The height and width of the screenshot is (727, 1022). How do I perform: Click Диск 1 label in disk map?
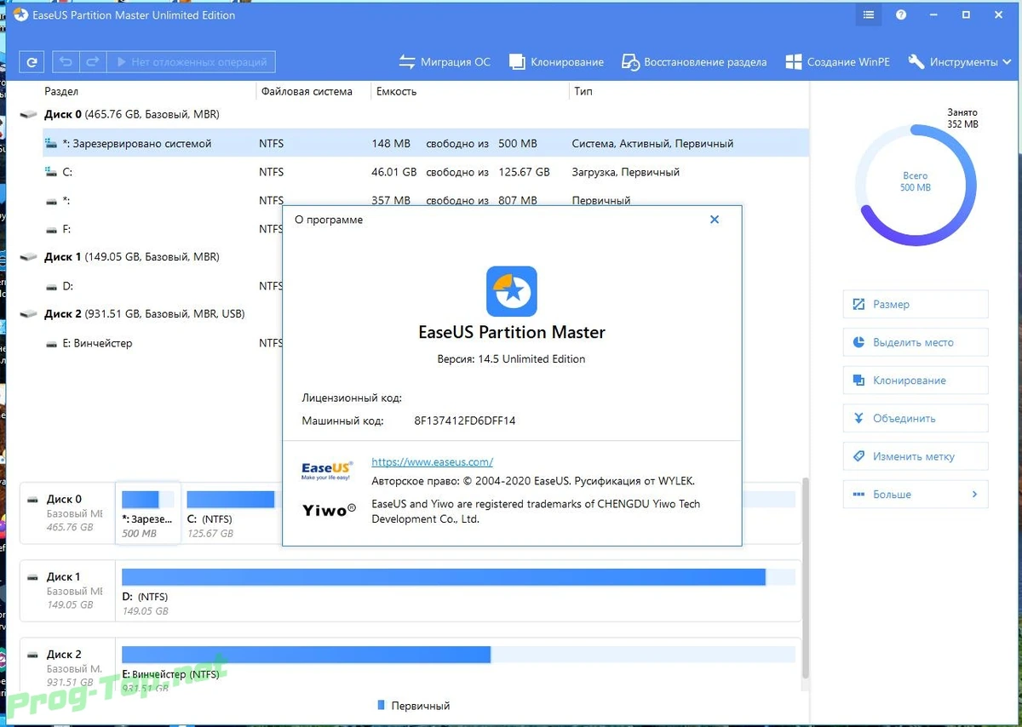(64, 577)
